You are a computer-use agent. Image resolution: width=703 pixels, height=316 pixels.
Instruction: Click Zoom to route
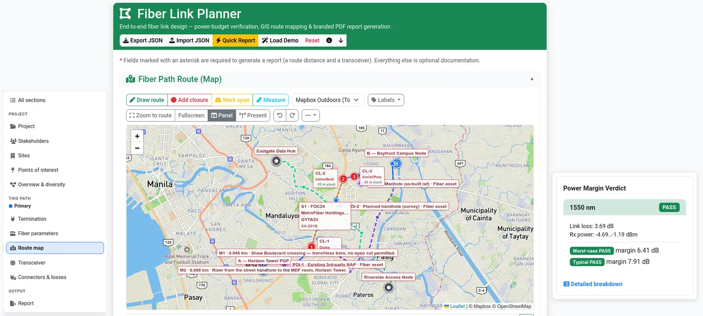click(x=151, y=115)
